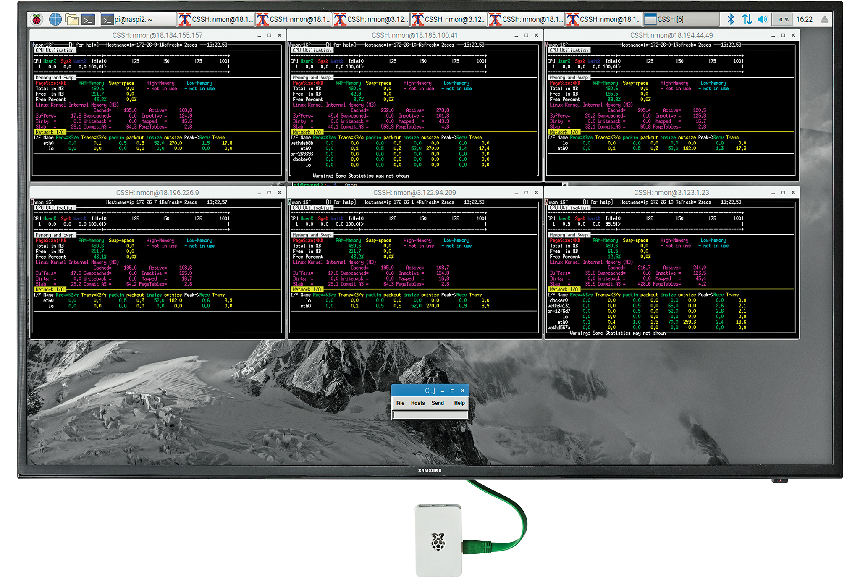Minimize the nmon@3.123.1.23 window

point(773,193)
